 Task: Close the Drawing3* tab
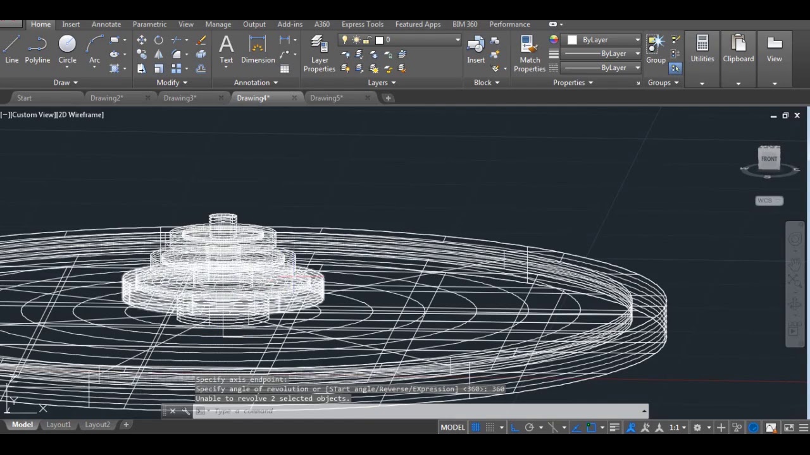[x=221, y=98]
